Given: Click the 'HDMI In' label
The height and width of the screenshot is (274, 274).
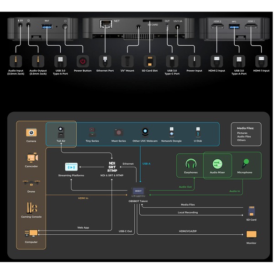Looking at the screenshot, I should [x=83, y=198].
